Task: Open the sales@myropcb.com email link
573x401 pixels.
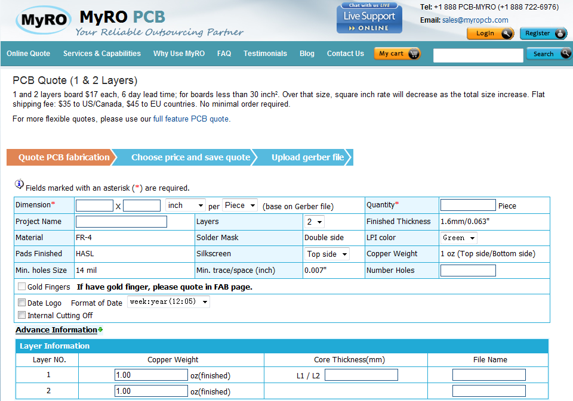Action: tap(475, 20)
